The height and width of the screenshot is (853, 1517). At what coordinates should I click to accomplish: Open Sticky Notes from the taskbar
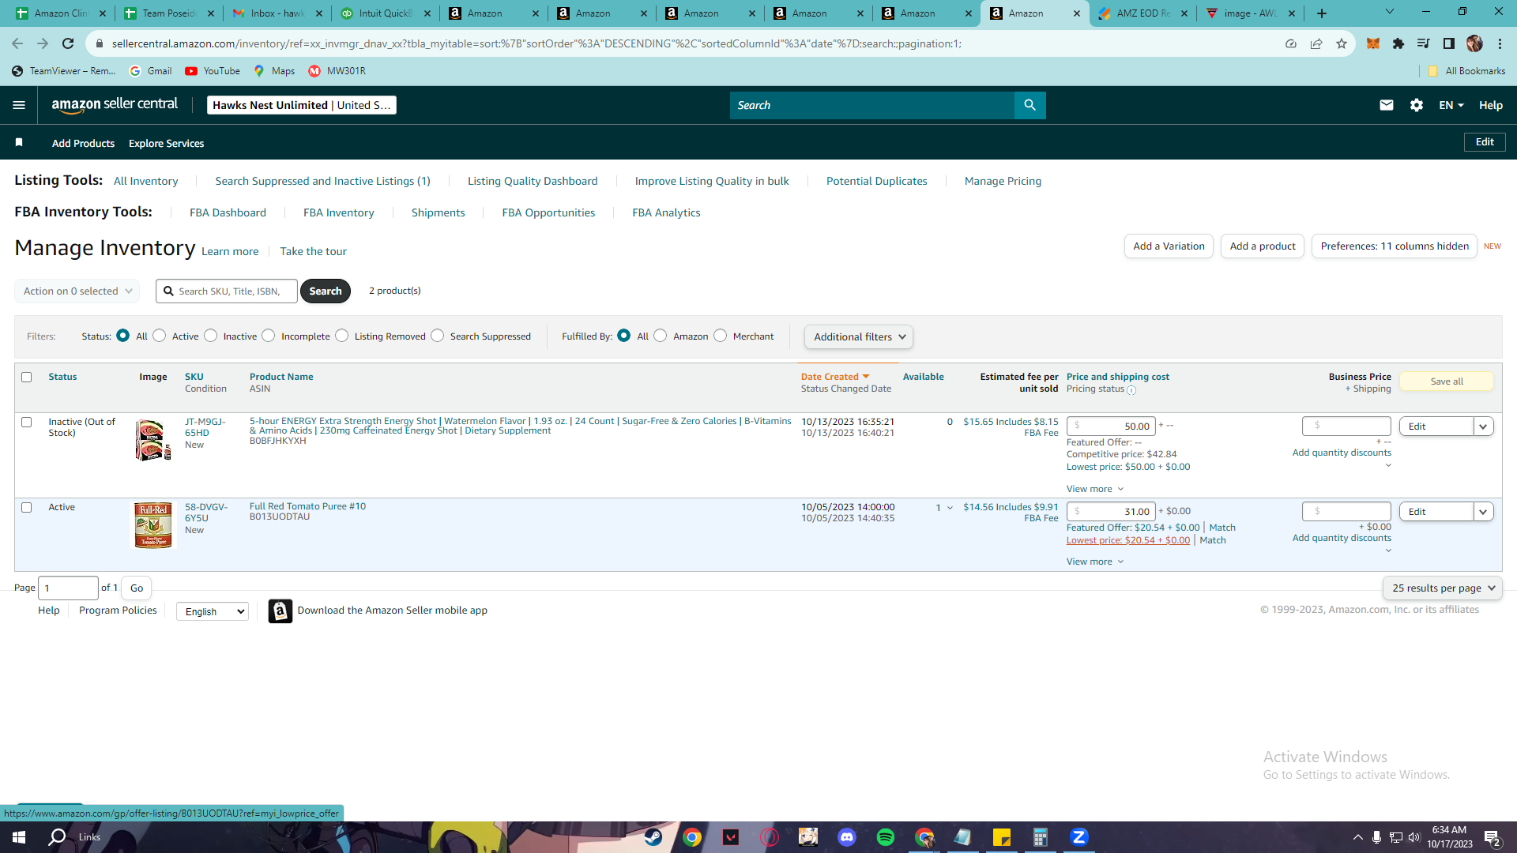pos(1002,837)
